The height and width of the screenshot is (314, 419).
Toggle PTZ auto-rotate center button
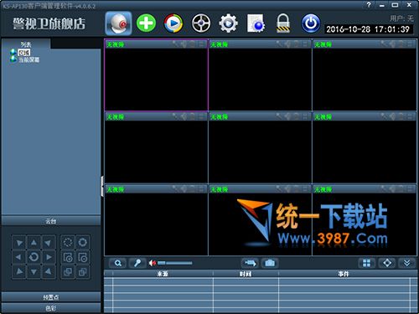coord(34,257)
